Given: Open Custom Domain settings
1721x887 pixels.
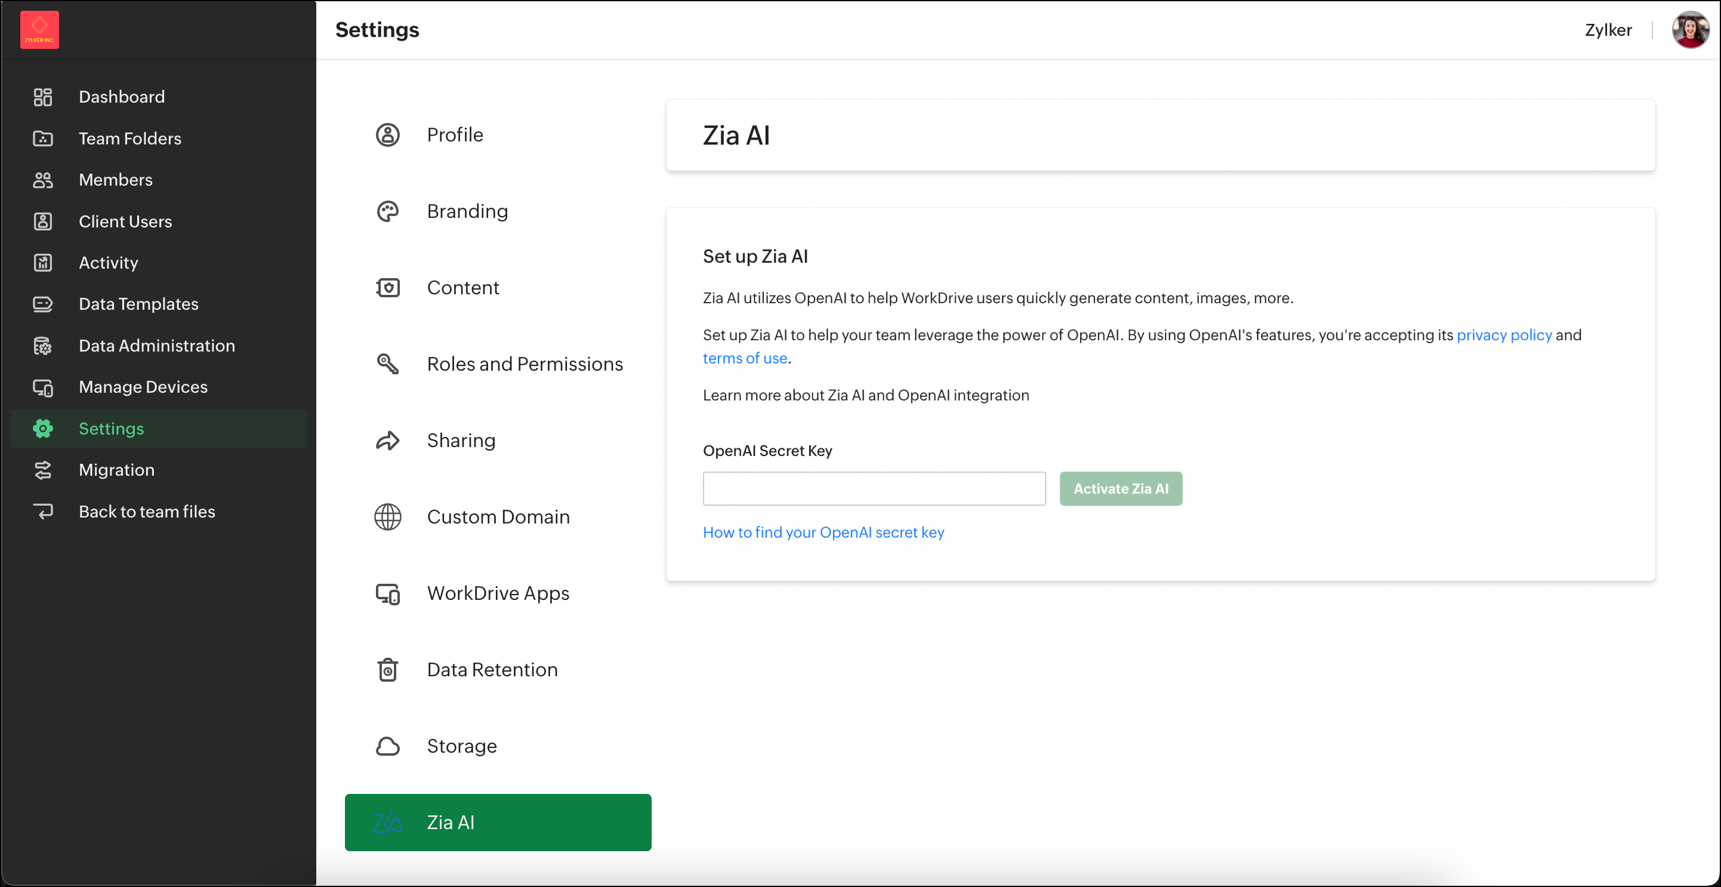Looking at the screenshot, I should click(x=498, y=517).
